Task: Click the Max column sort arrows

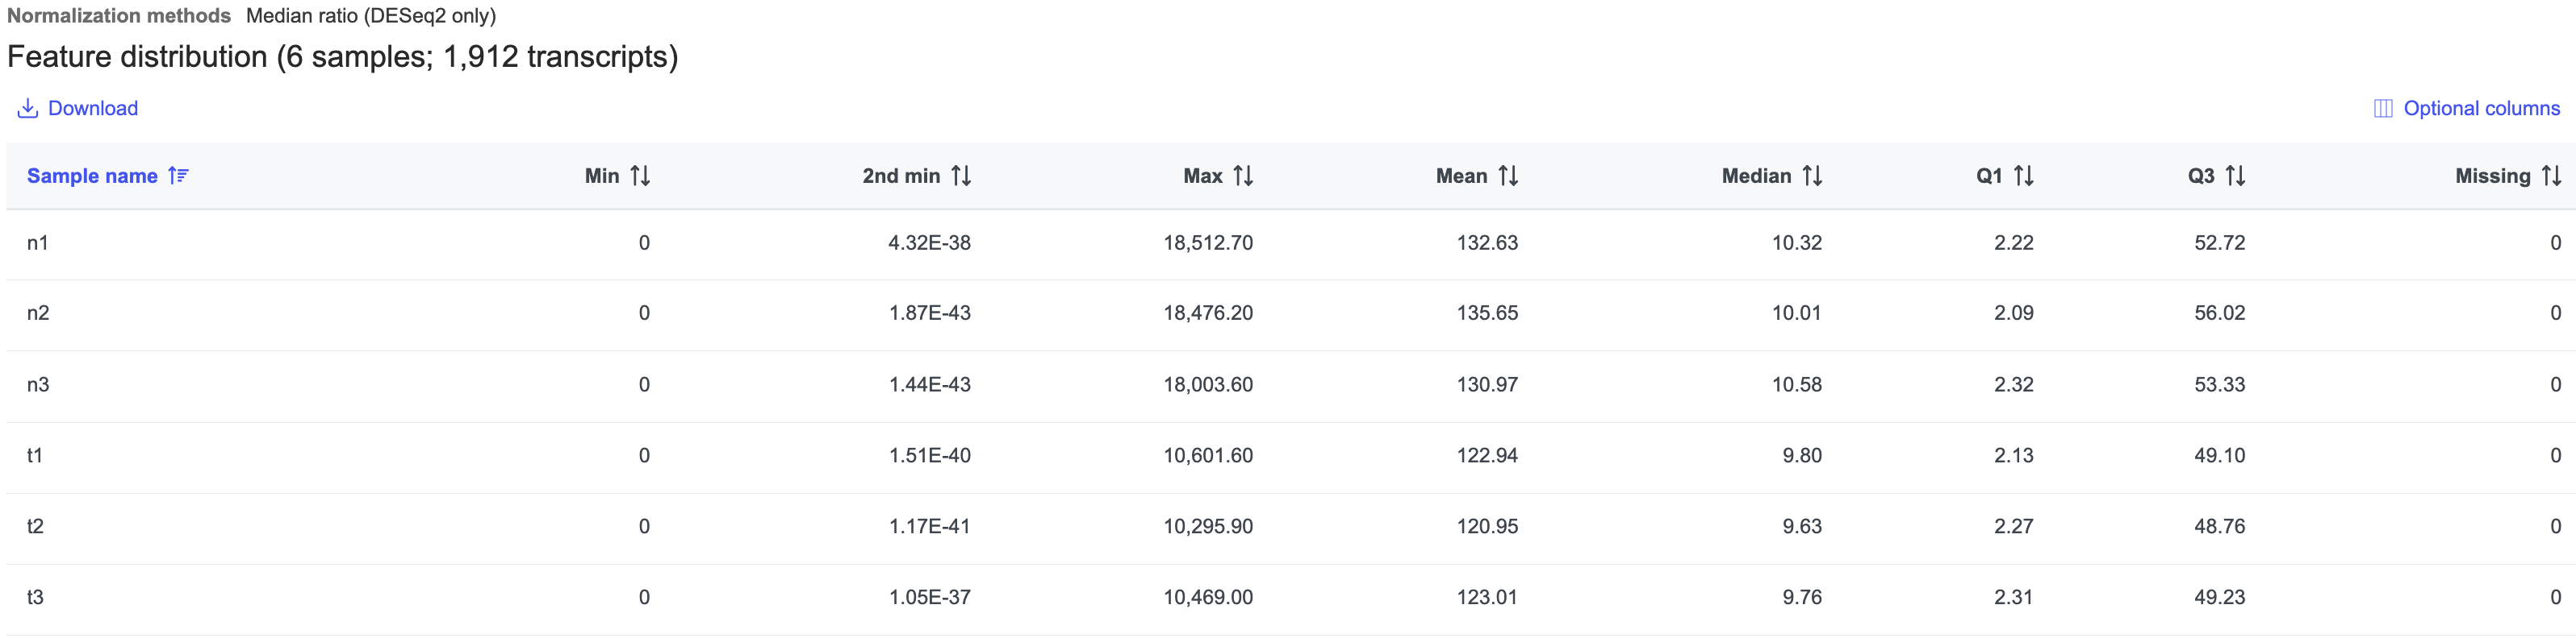Action: 1243,176
